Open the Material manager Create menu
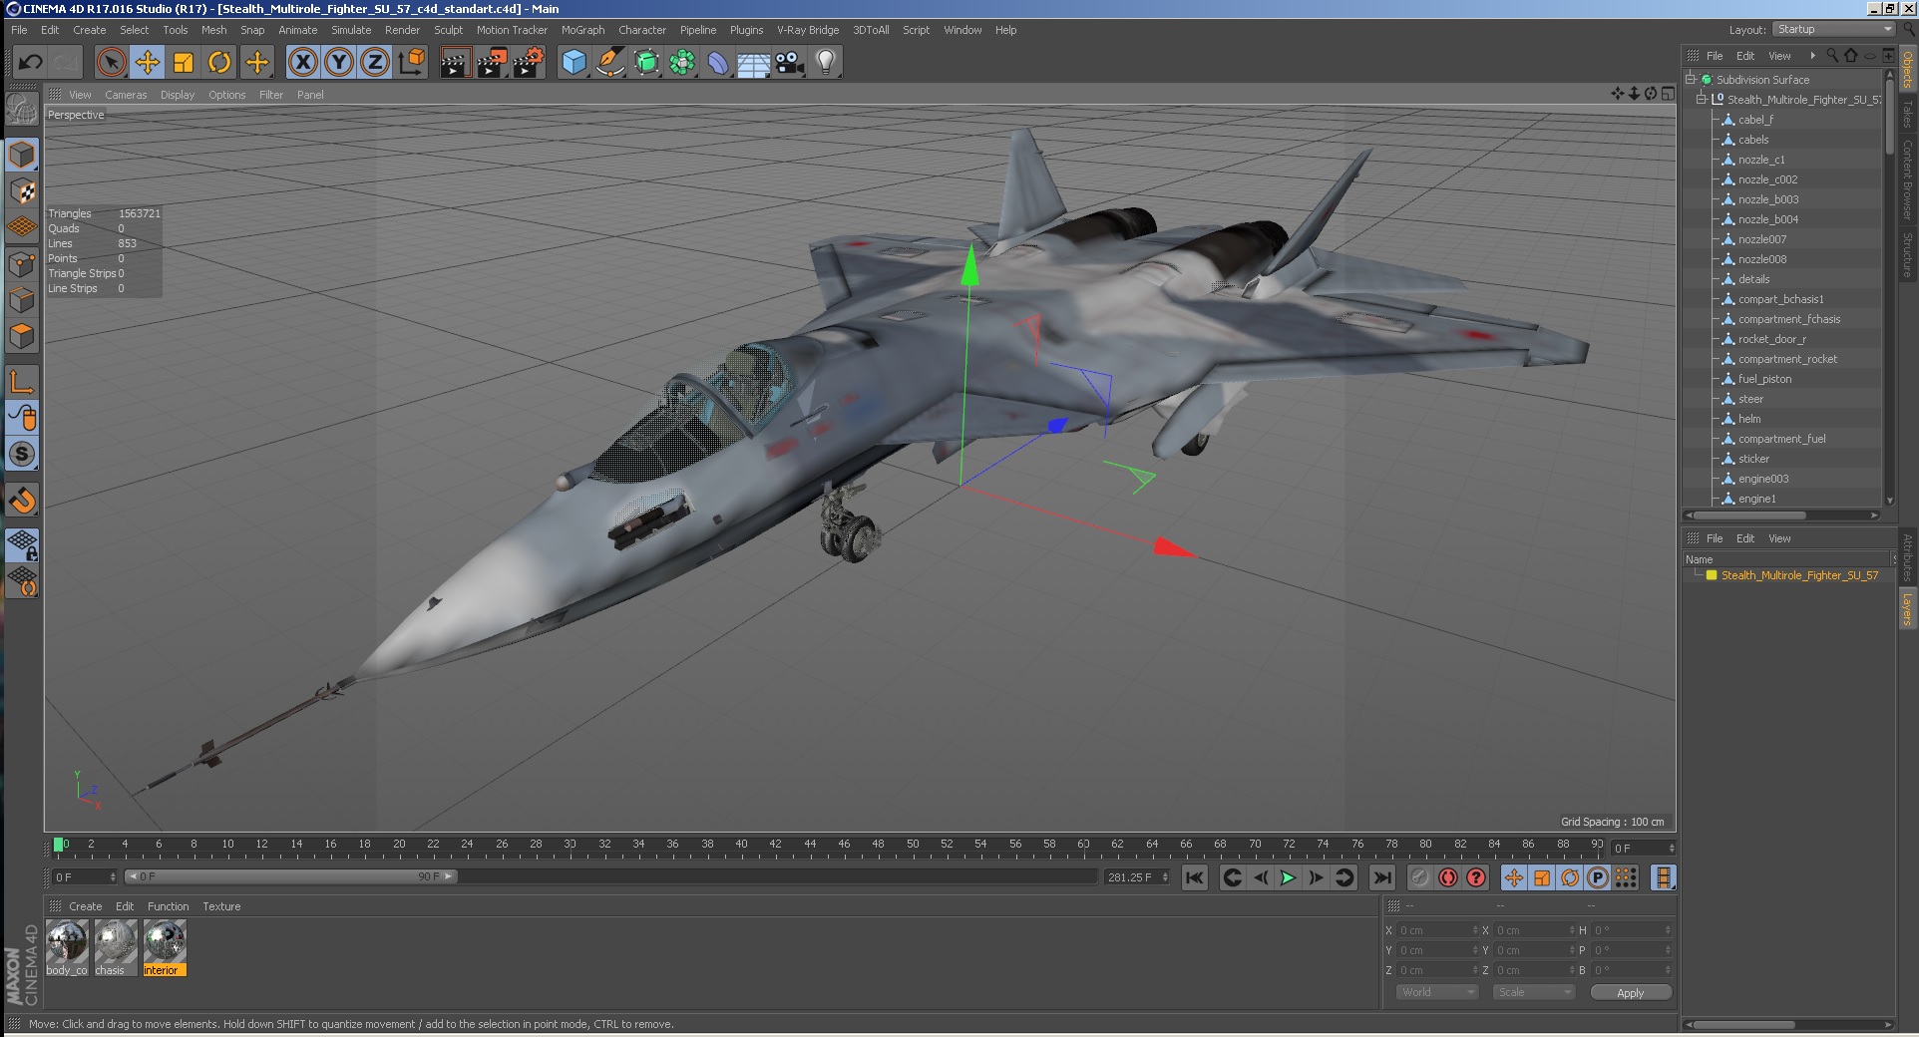The width and height of the screenshot is (1919, 1037). point(85,906)
